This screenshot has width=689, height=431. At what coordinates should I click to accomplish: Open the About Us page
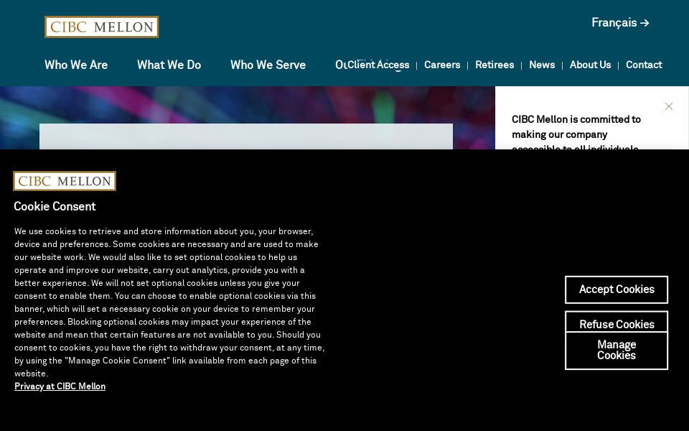590,65
